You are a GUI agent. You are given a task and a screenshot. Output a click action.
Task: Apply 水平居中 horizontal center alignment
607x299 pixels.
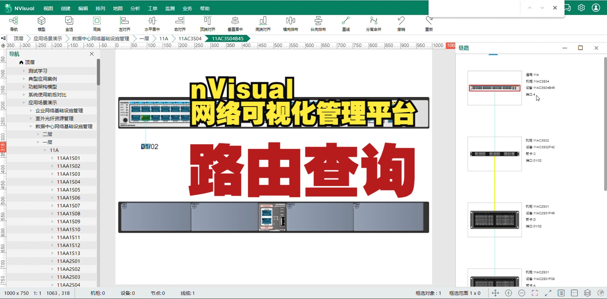click(x=152, y=24)
